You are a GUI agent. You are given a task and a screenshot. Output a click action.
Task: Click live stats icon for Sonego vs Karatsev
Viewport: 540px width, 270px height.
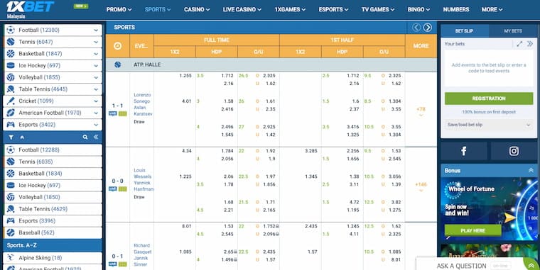[123, 113]
